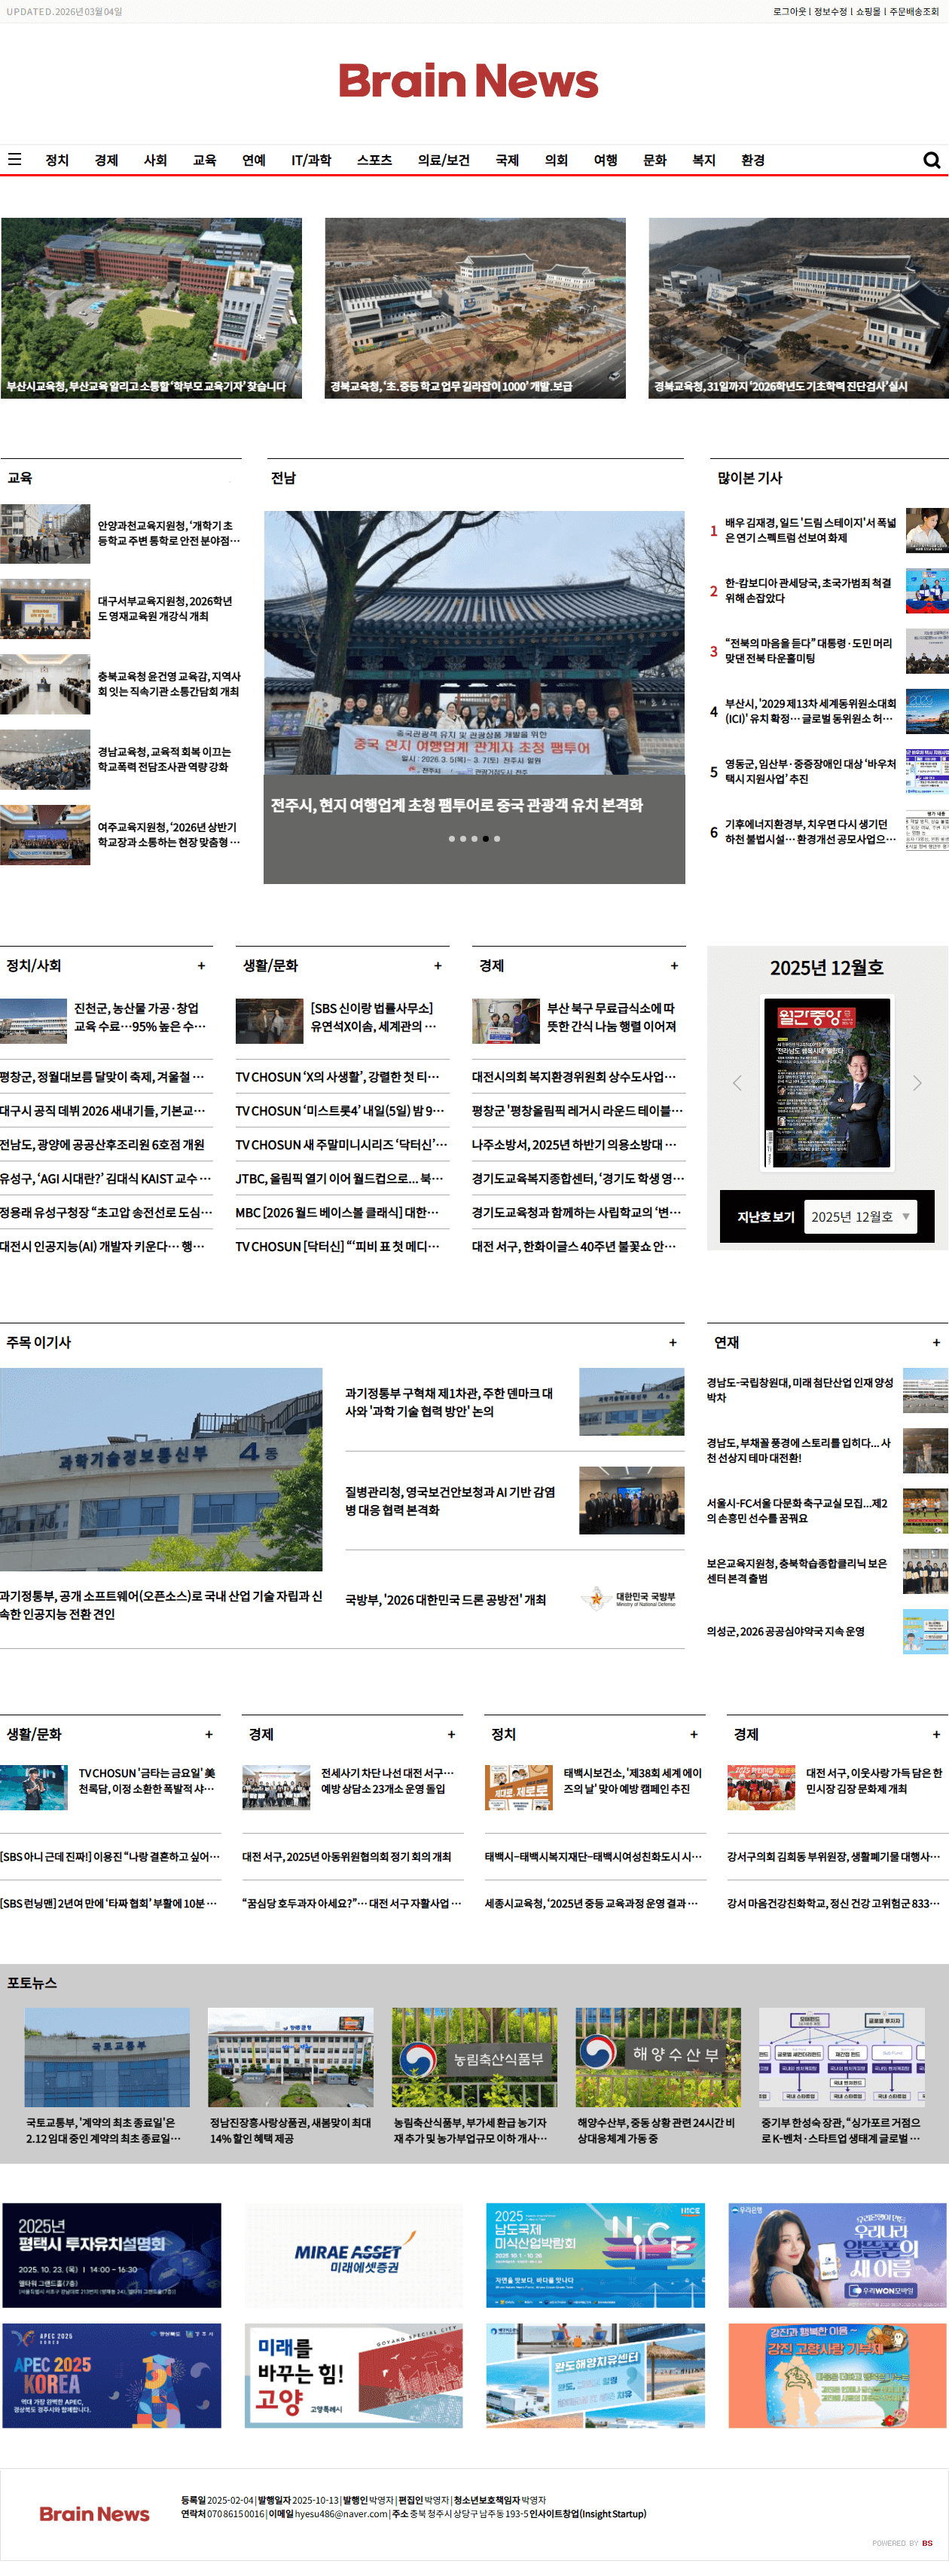Screen dimensions: 949x2576
Task: Click the Brain News header logo
Action: [468, 81]
